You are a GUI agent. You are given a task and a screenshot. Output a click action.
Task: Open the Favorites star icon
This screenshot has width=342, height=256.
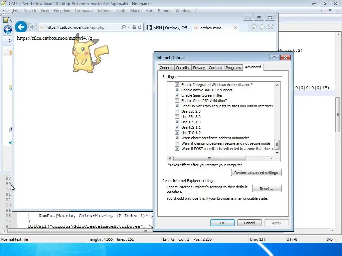[262, 27]
